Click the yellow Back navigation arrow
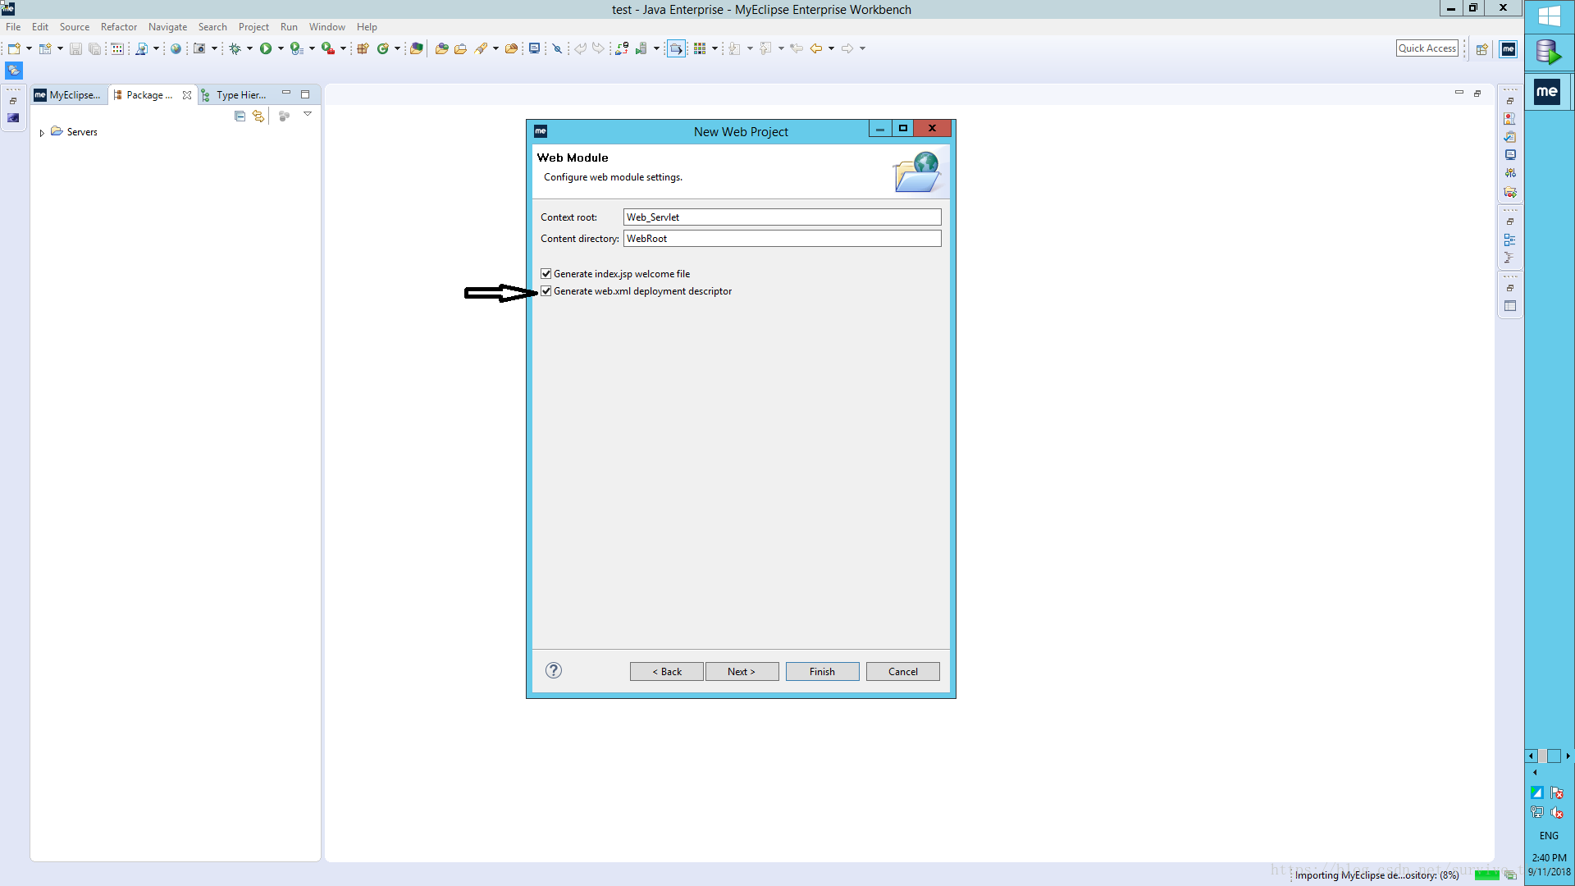 coord(815,48)
